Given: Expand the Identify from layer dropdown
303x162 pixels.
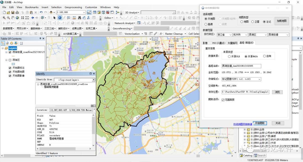Looking at the screenshot, I should tap(93, 80).
